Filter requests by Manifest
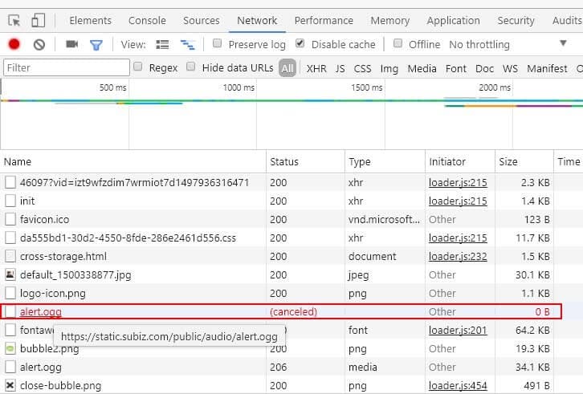The width and height of the screenshot is (583, 394). [x=547, y=69]
